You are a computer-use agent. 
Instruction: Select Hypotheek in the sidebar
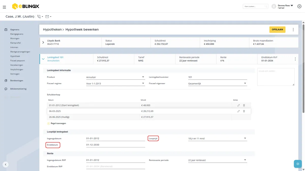[x=15, y=56]
